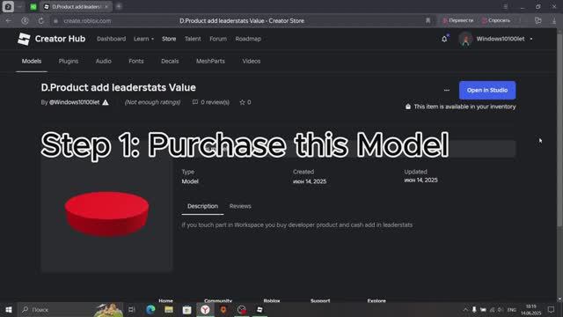Click the Windows10100let profile avatar
Viewport: 563px width, 317px height.
click(465, 39)
